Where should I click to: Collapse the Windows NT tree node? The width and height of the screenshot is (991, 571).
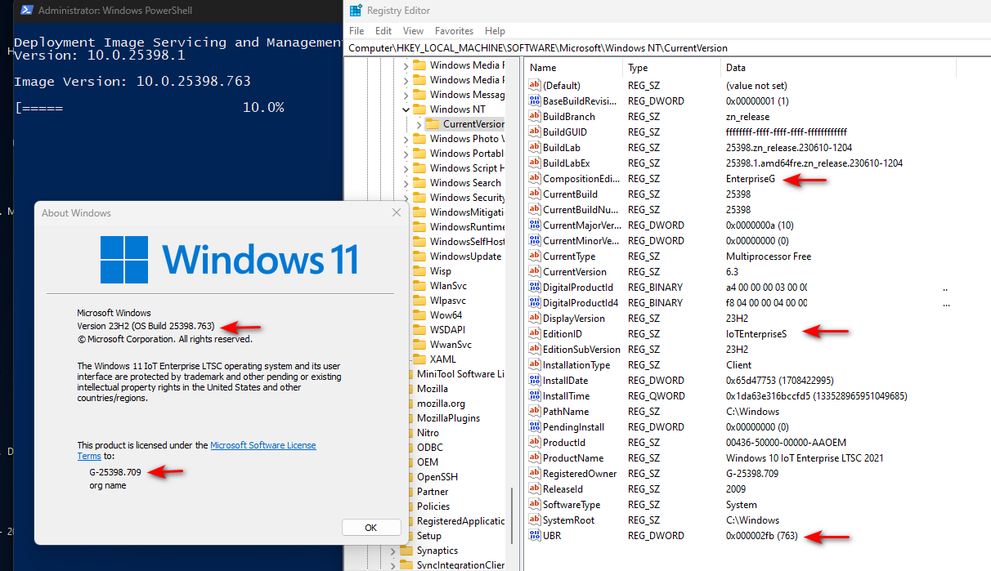coord(406,109)
